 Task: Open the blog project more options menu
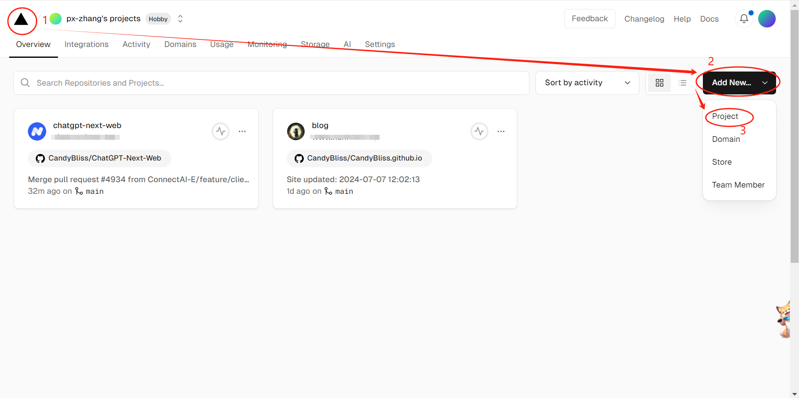[x=501, y=131]
